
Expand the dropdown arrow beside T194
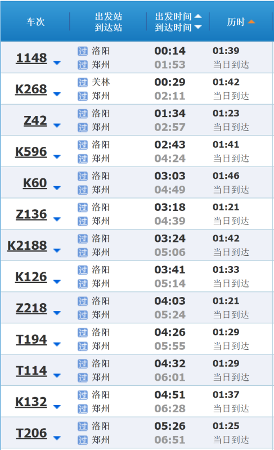[57, 344]
